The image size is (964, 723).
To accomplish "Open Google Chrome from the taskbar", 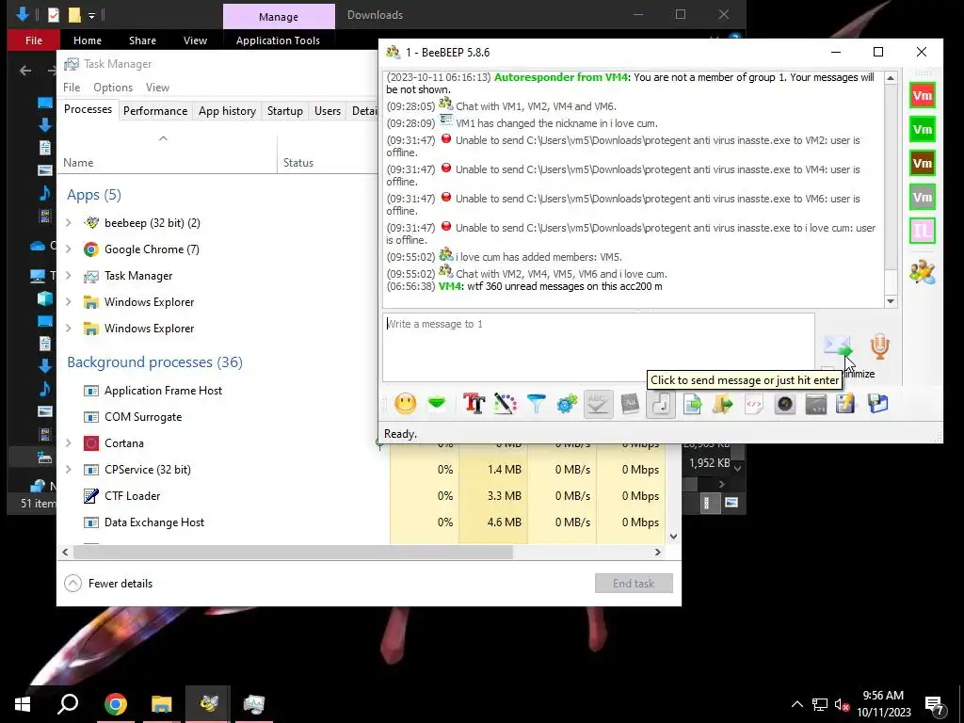I will tap(116, 704).
